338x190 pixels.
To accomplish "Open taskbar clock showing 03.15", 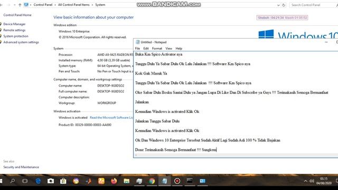I will pos(324,180).
